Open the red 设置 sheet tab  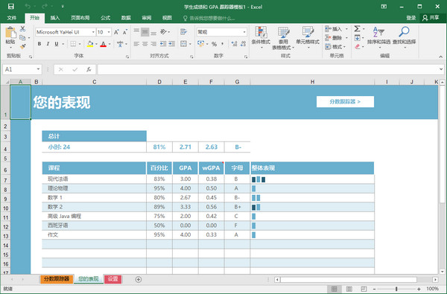coord(112,279)
